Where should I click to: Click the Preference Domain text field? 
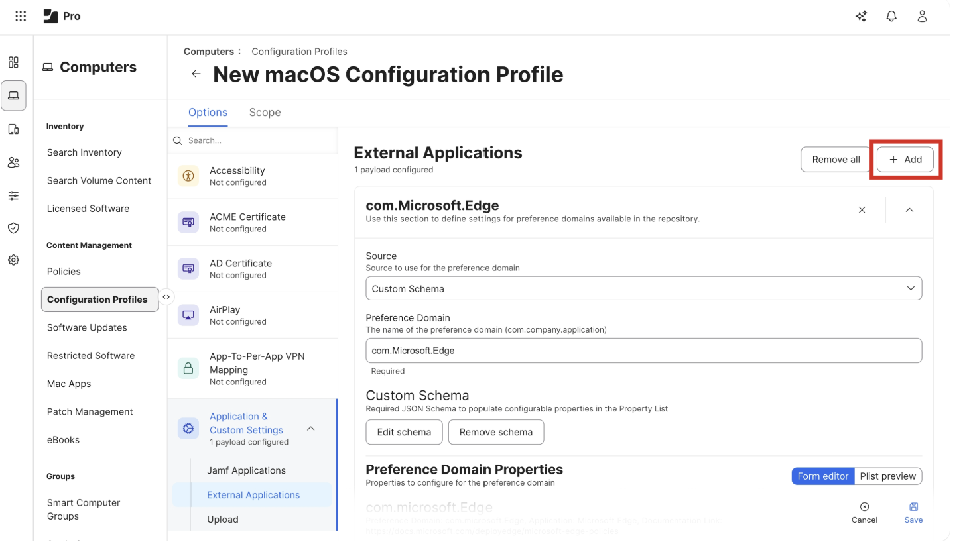pos(643,351)
